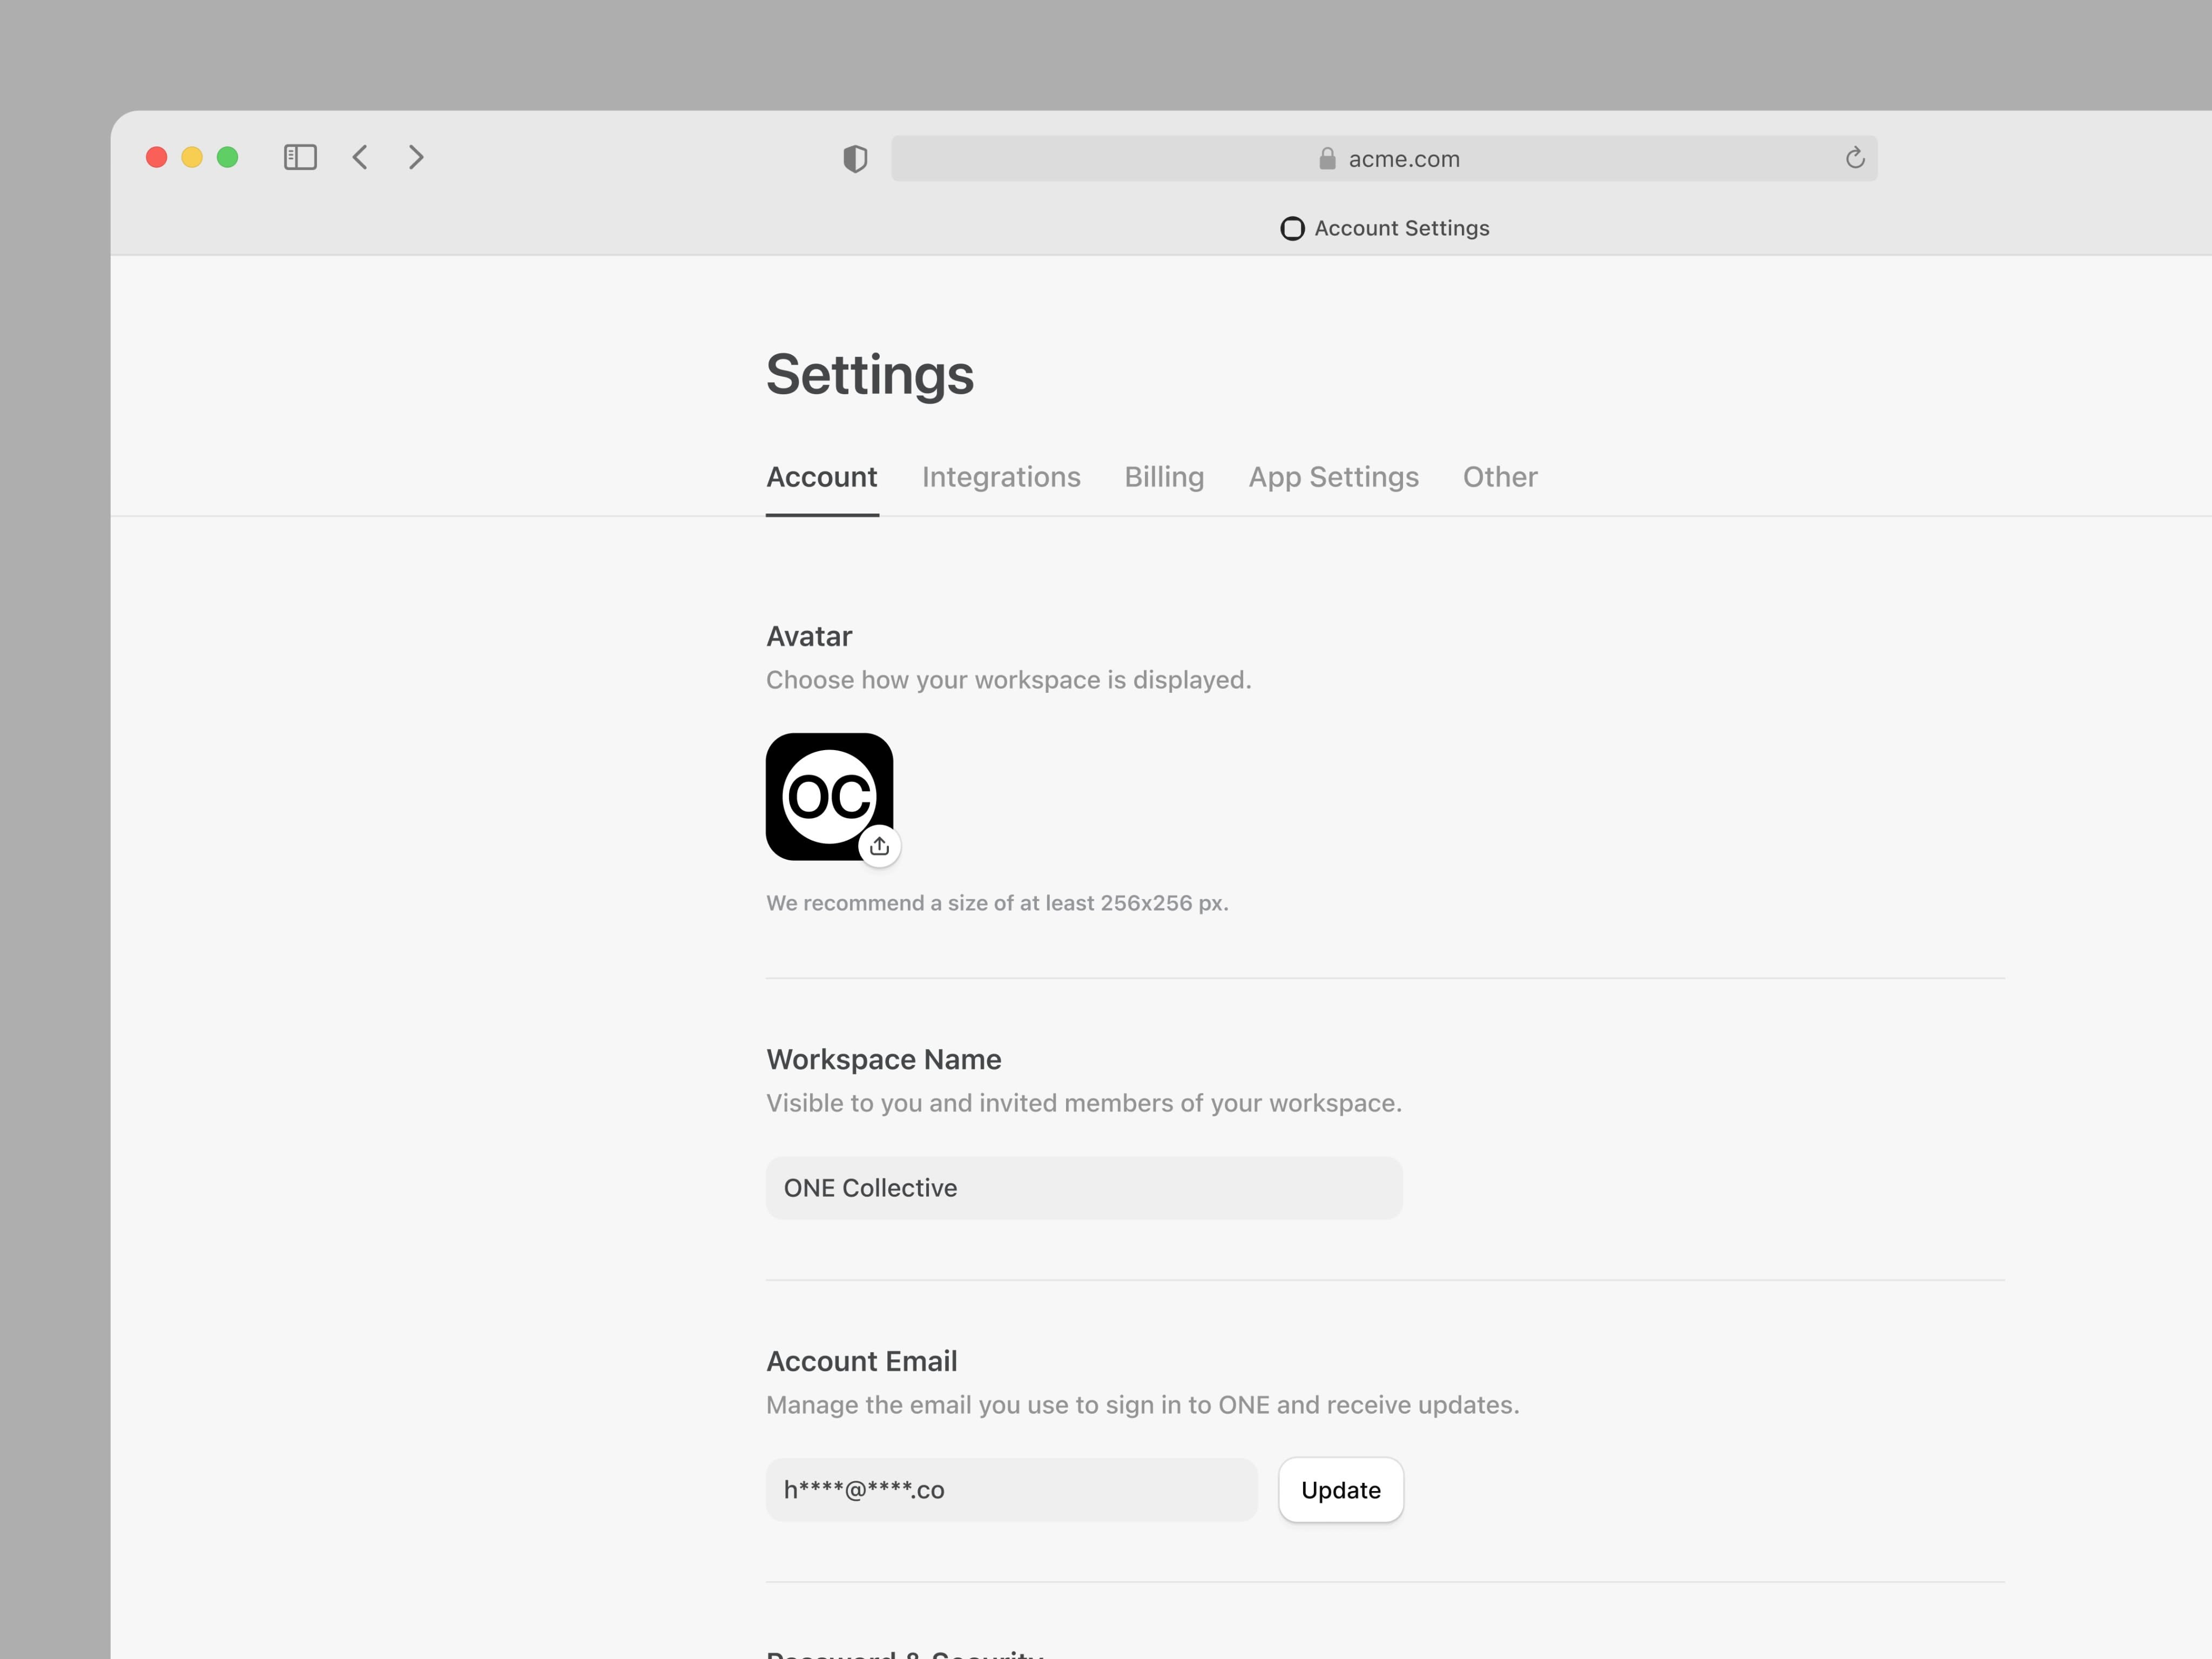Switch to the Other settings tab
2212x1659 pixels.
pyautogui.click(x=1499, y=477)
